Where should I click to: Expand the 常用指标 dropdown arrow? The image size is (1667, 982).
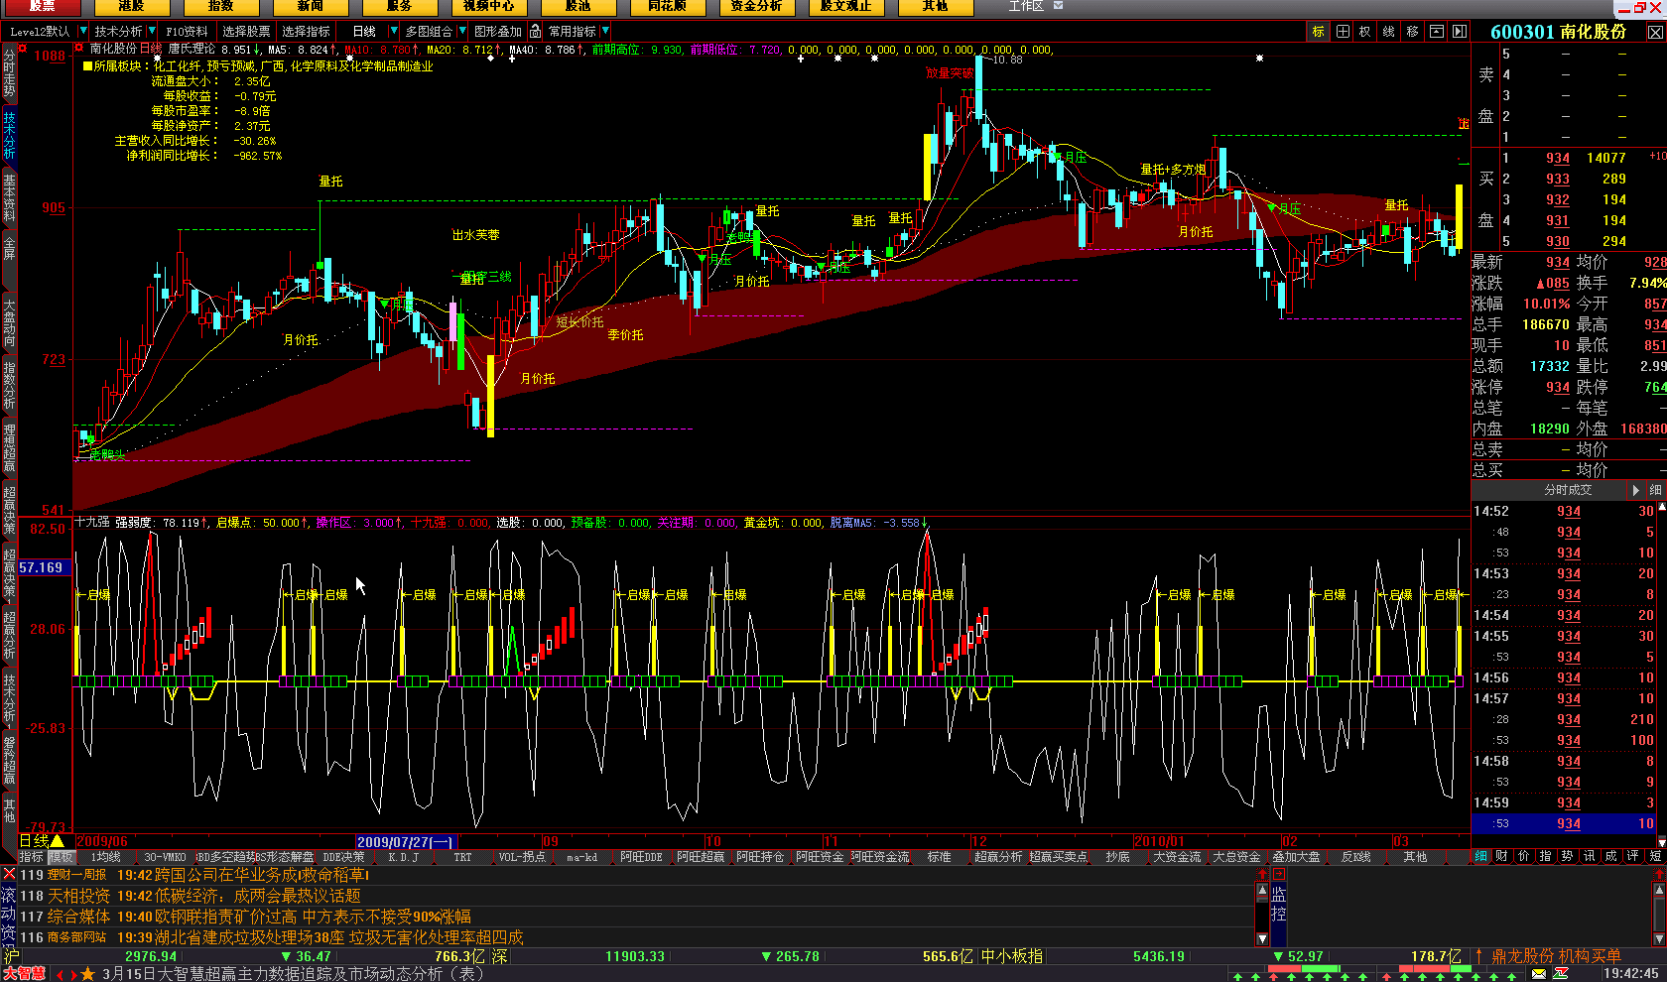tap(605, 32)
